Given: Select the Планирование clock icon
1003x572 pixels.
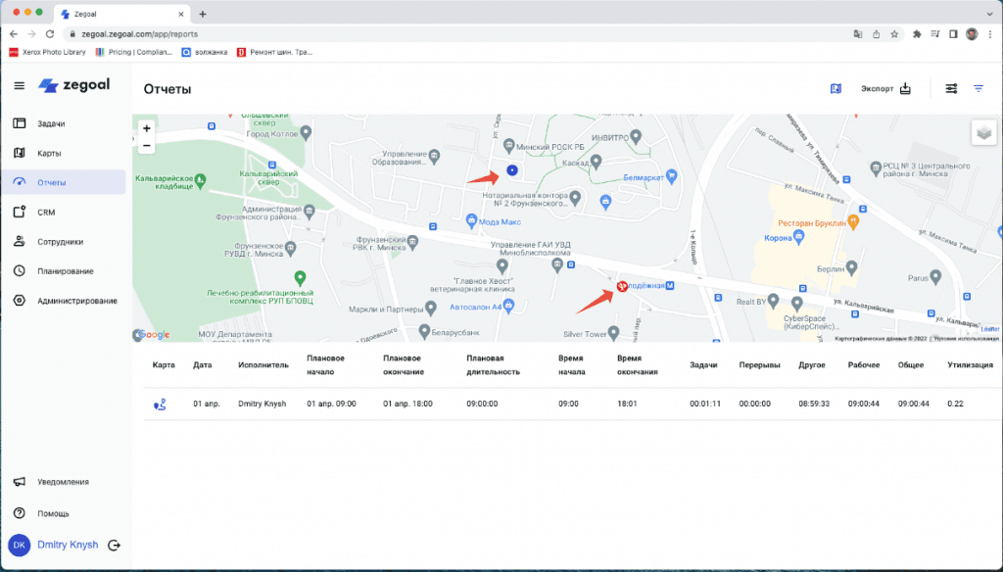Looking at the screenshot, I should [19, 270].
